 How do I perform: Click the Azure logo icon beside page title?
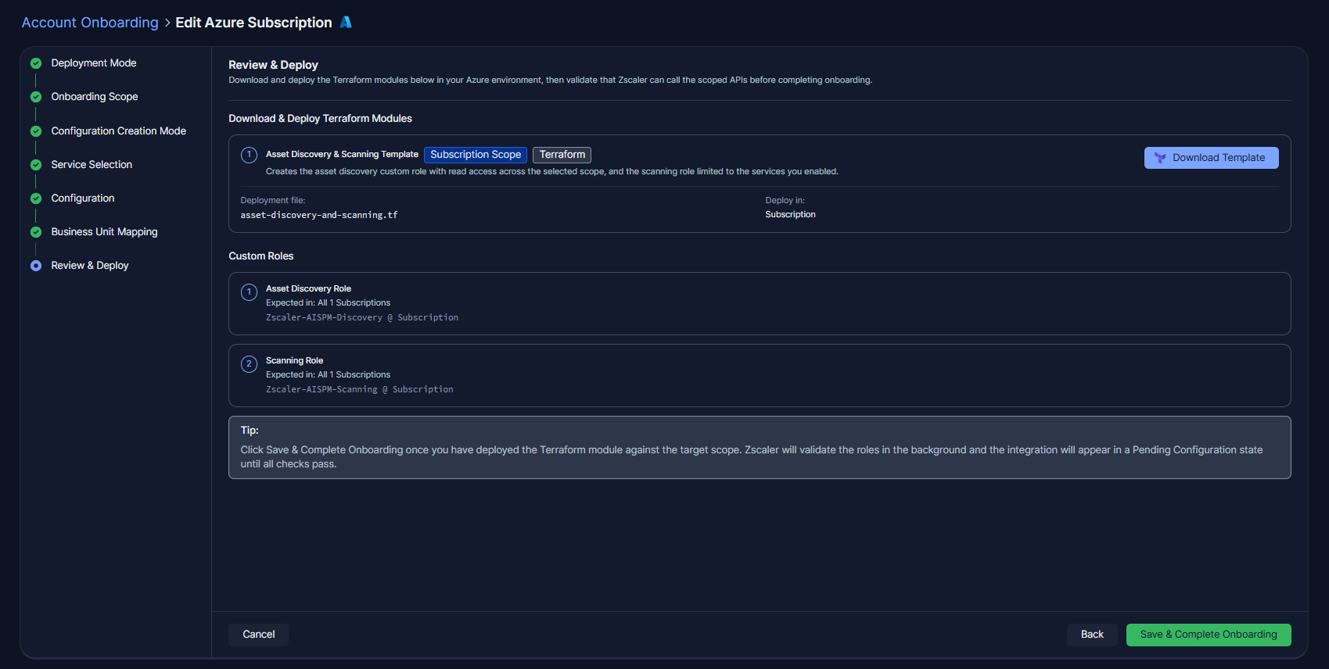[x=346, y=23]
